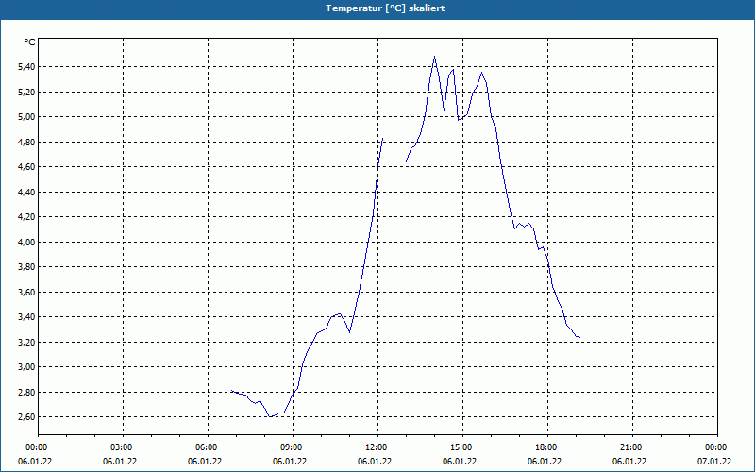
Task: Select the 18:00 time label
Action: (x=547, y=447)
